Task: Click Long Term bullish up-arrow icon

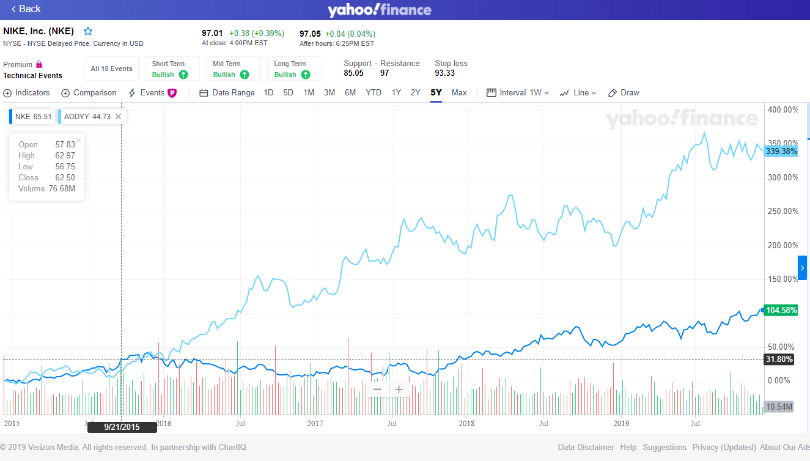Action: point(306,75)
